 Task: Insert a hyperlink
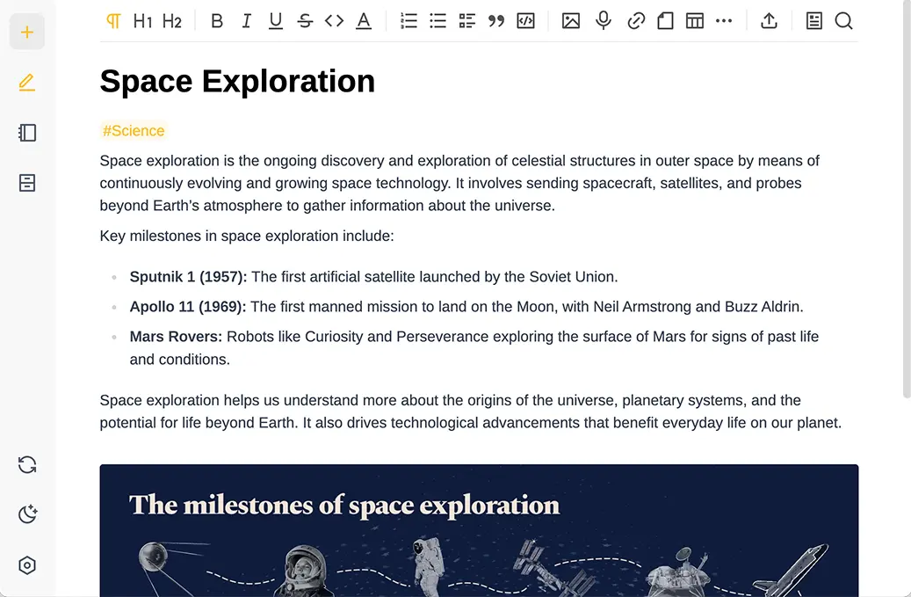tap(636, 21)
